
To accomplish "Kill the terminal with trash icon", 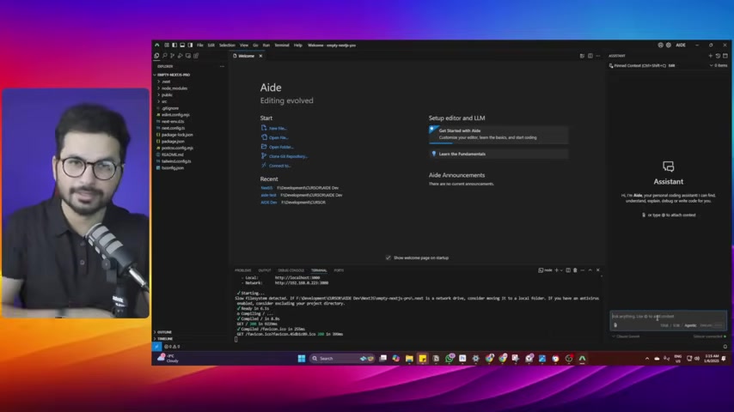I will click(575, 270).
